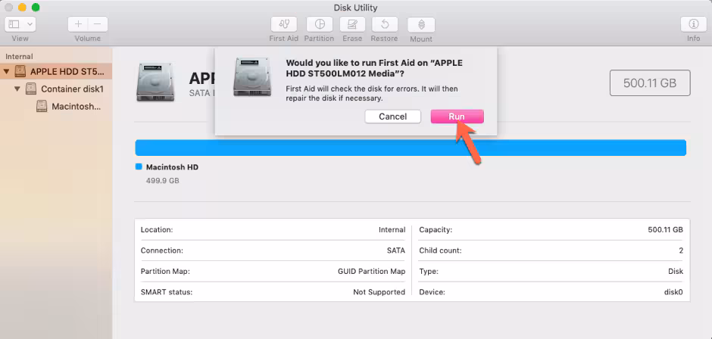This screenshot has height=339, width=712.
Task: Click the Type value Disk
Action: (x=676, y=272)
